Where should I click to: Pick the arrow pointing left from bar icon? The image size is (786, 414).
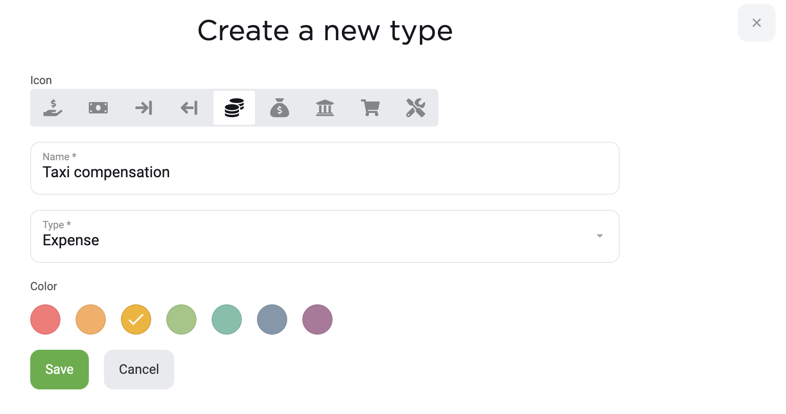(189, 108)
